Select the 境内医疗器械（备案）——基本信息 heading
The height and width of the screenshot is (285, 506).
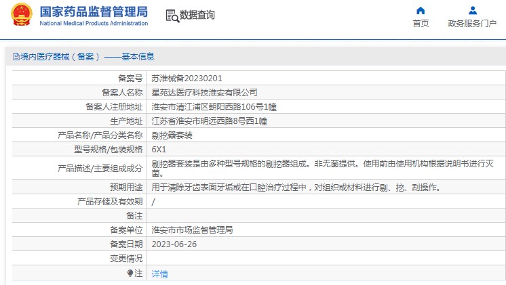coord(87,57)
